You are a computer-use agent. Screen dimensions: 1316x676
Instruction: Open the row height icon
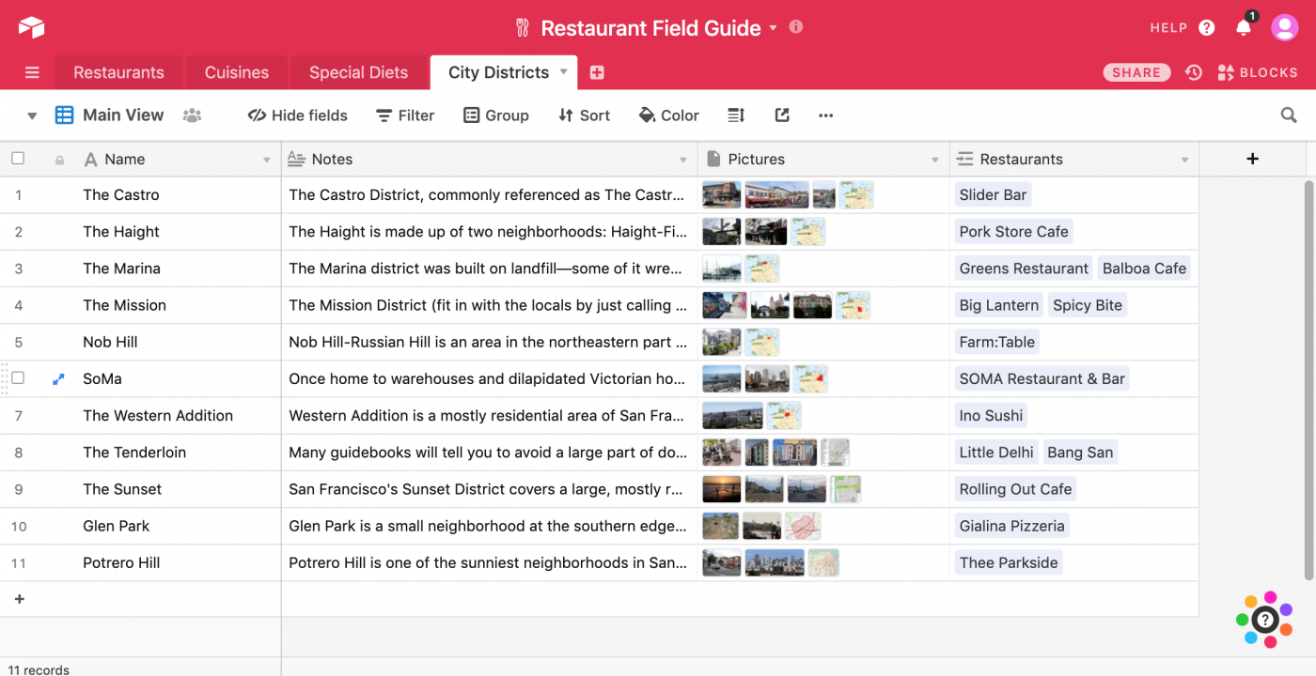(736, 115)
